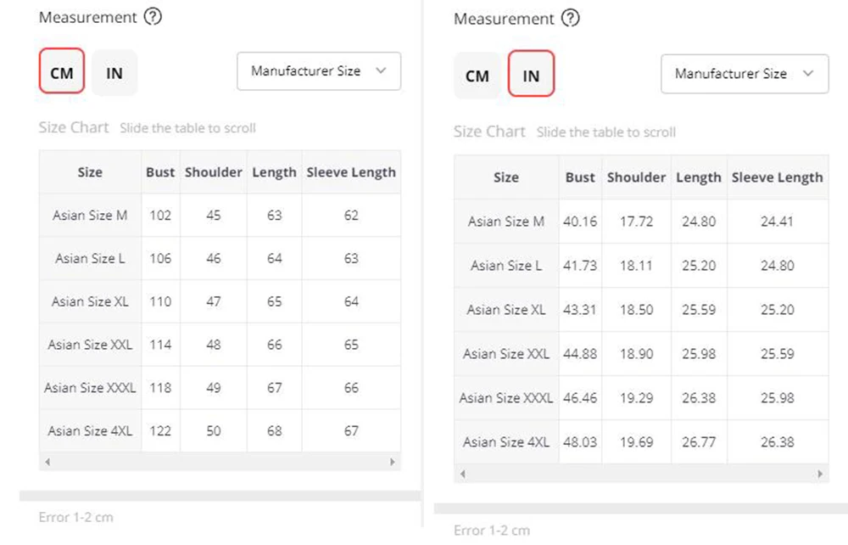Image resolution: width=848 pixels, height=545 pixels.
Task: Click Sleeve Length header in right table
Action: [777, 177]
